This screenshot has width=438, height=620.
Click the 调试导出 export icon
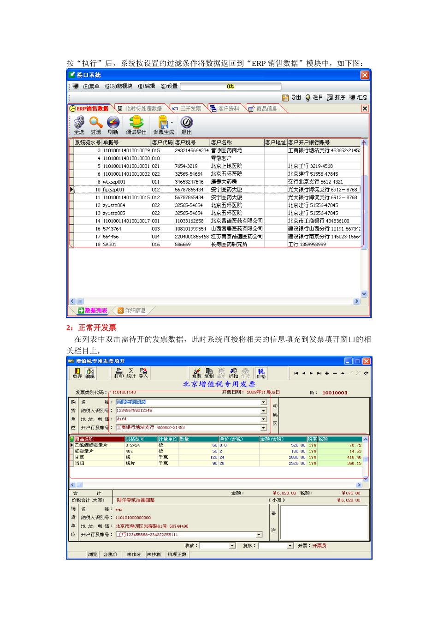point(136,125)
